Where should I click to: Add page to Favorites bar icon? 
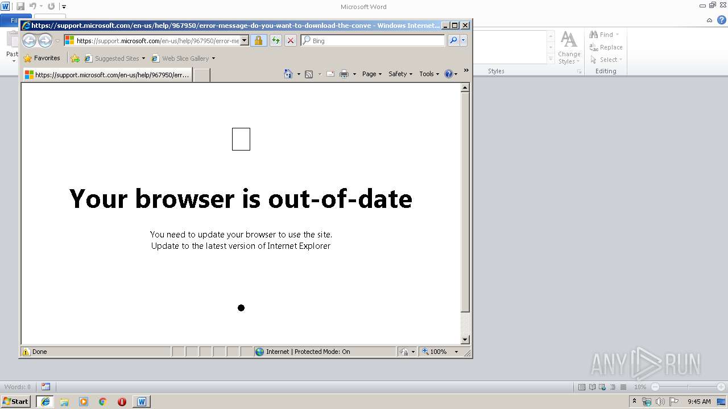[75, 58]
